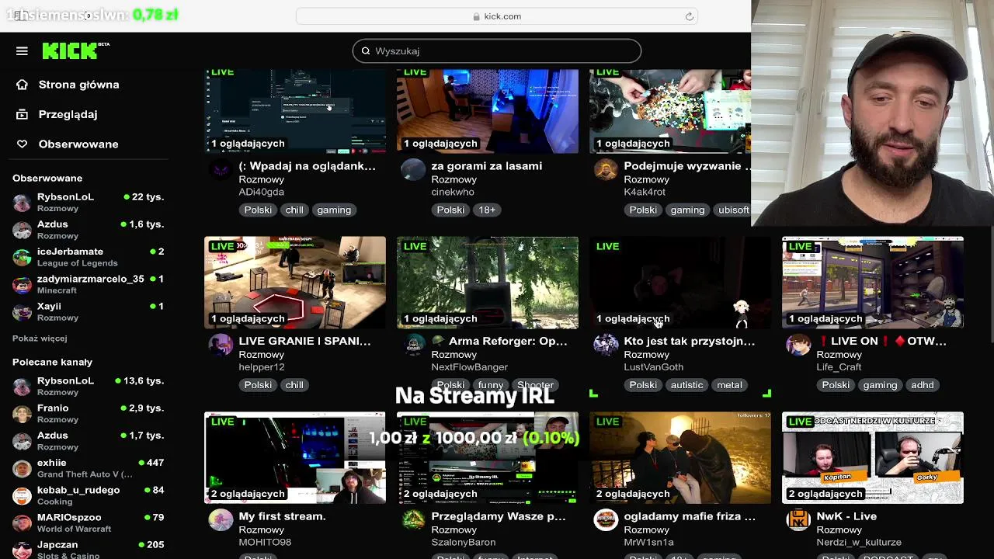Select ubisoft tag under K4ak4rot
Viewport: 994px width, 559px height.
(x=733, y=210)
